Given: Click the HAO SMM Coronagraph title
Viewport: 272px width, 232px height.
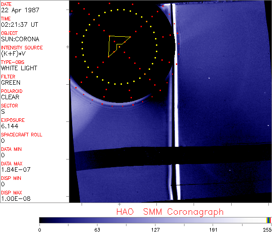Looking at the screenshot, I should (170, 212).
